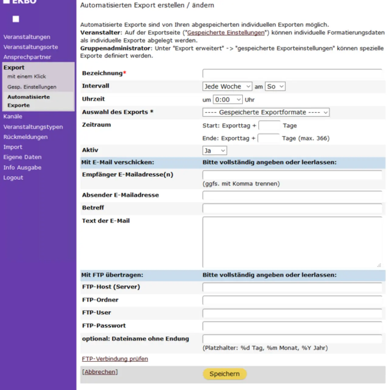This screenshot has width=389, height=390.
Task: Open 'Info Ausgabe' sidebar entry
Action: pyautogui.click(x=22, y=167)
